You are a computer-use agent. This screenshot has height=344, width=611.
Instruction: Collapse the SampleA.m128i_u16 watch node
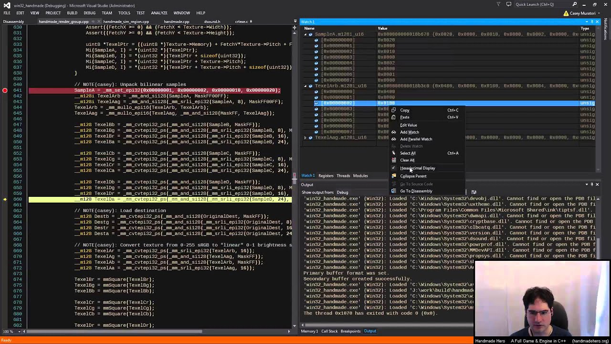click(305, 34)
